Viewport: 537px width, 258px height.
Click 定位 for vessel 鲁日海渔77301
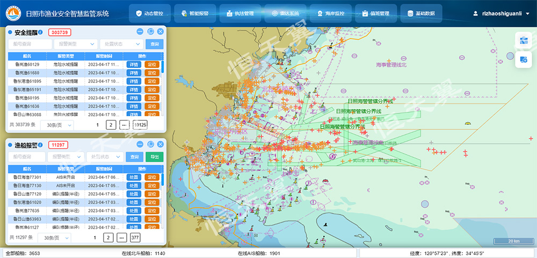152,177
